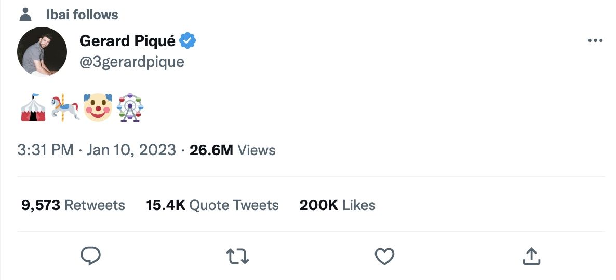The width and height of the screenshot is (616, 280).
Task: Click the retweet arrows icon
Action: (238, 256)
